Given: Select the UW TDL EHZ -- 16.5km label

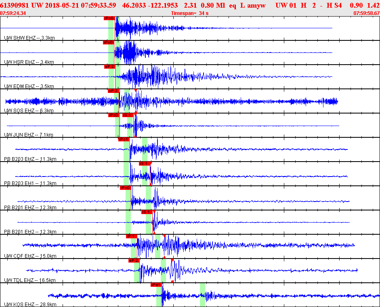Looking at the screenshot, I should pos(30,280).
